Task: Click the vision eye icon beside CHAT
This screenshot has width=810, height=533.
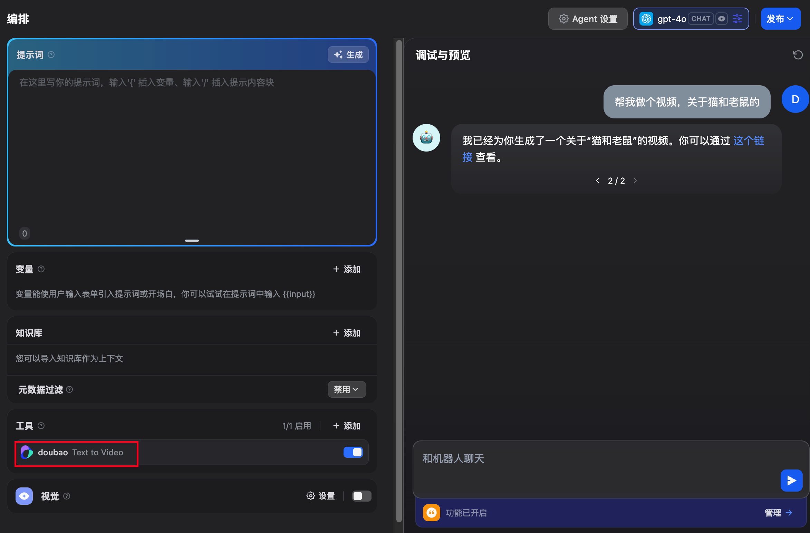Action: tap(721, 19)
